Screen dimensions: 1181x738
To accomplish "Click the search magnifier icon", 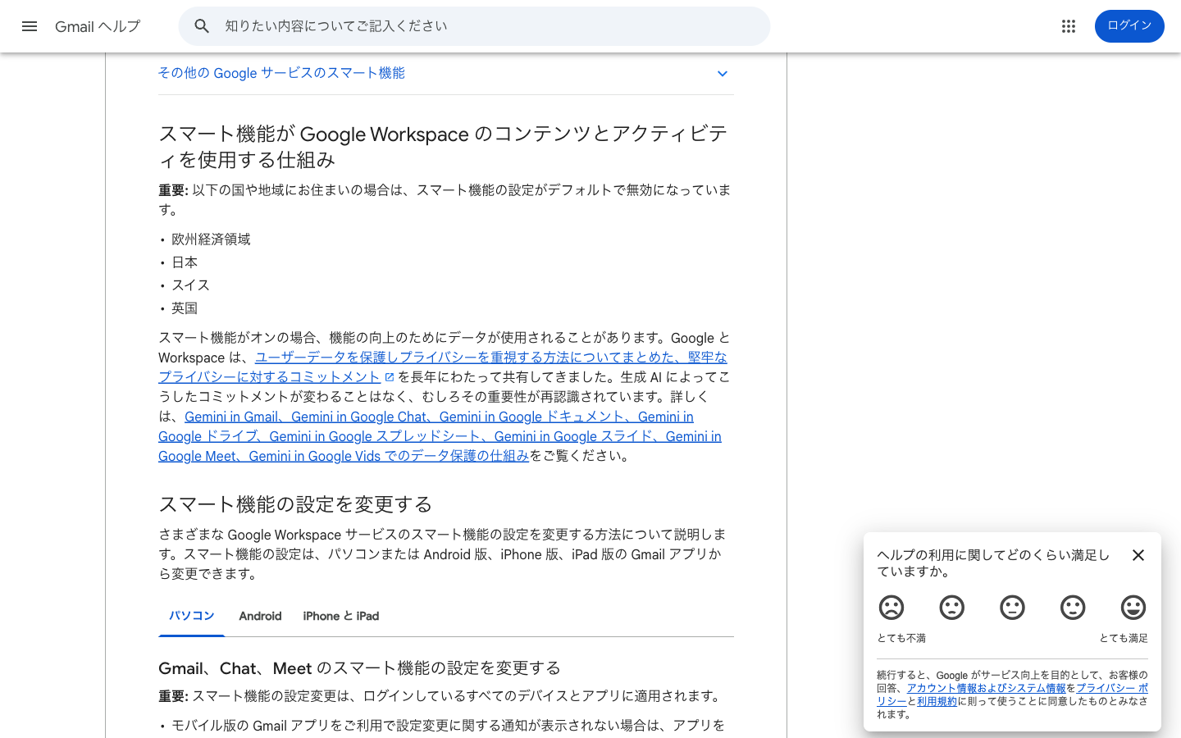I will [x=202, y=26].
